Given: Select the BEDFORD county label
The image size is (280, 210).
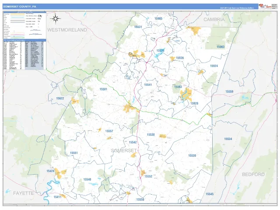Looking at the screenshot, I should pyautogui.click(x=253, y=174).
